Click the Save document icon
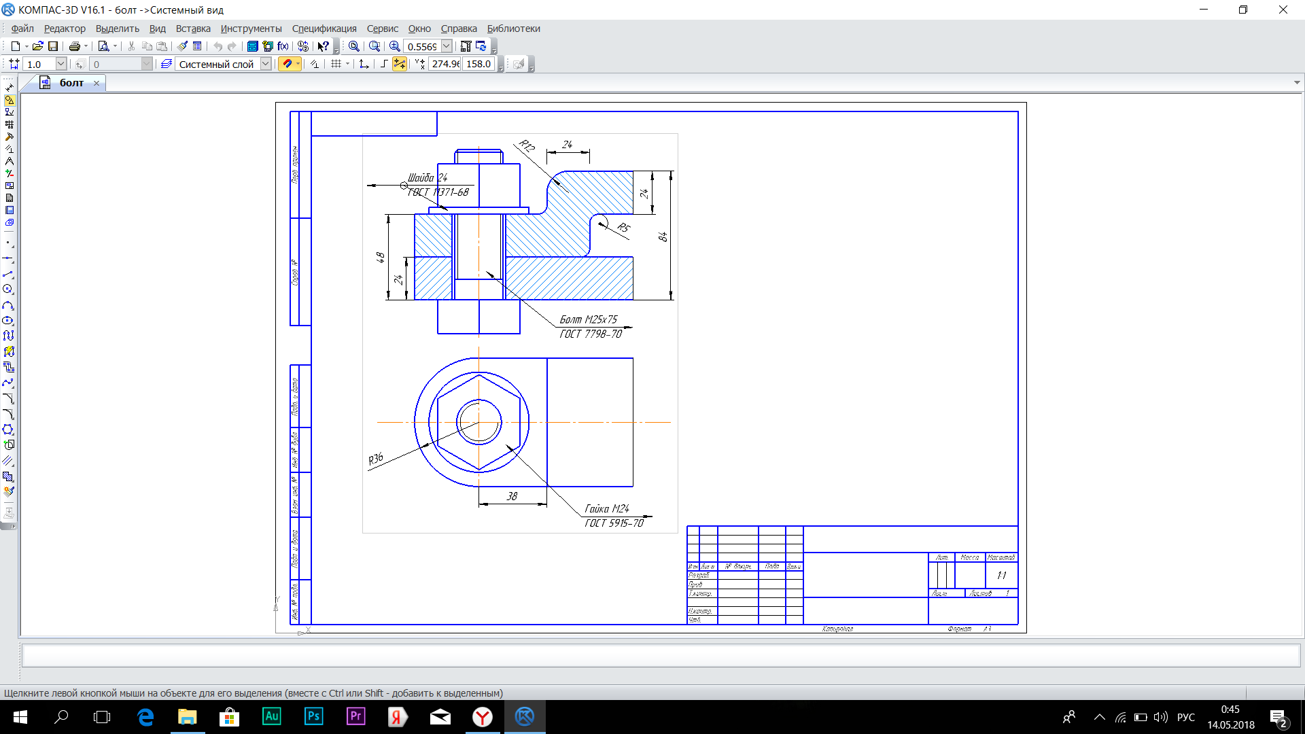 [53, 46]
